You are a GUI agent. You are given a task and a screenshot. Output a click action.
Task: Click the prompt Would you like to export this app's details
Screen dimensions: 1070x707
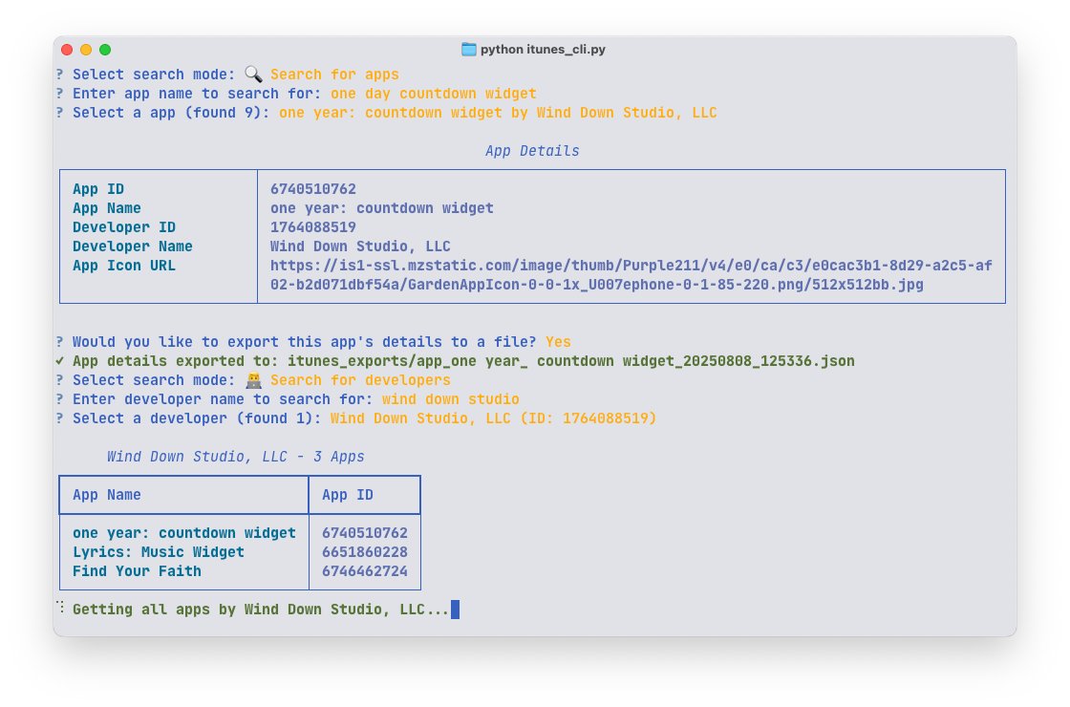pyautogui.click(x=305, y=342)
